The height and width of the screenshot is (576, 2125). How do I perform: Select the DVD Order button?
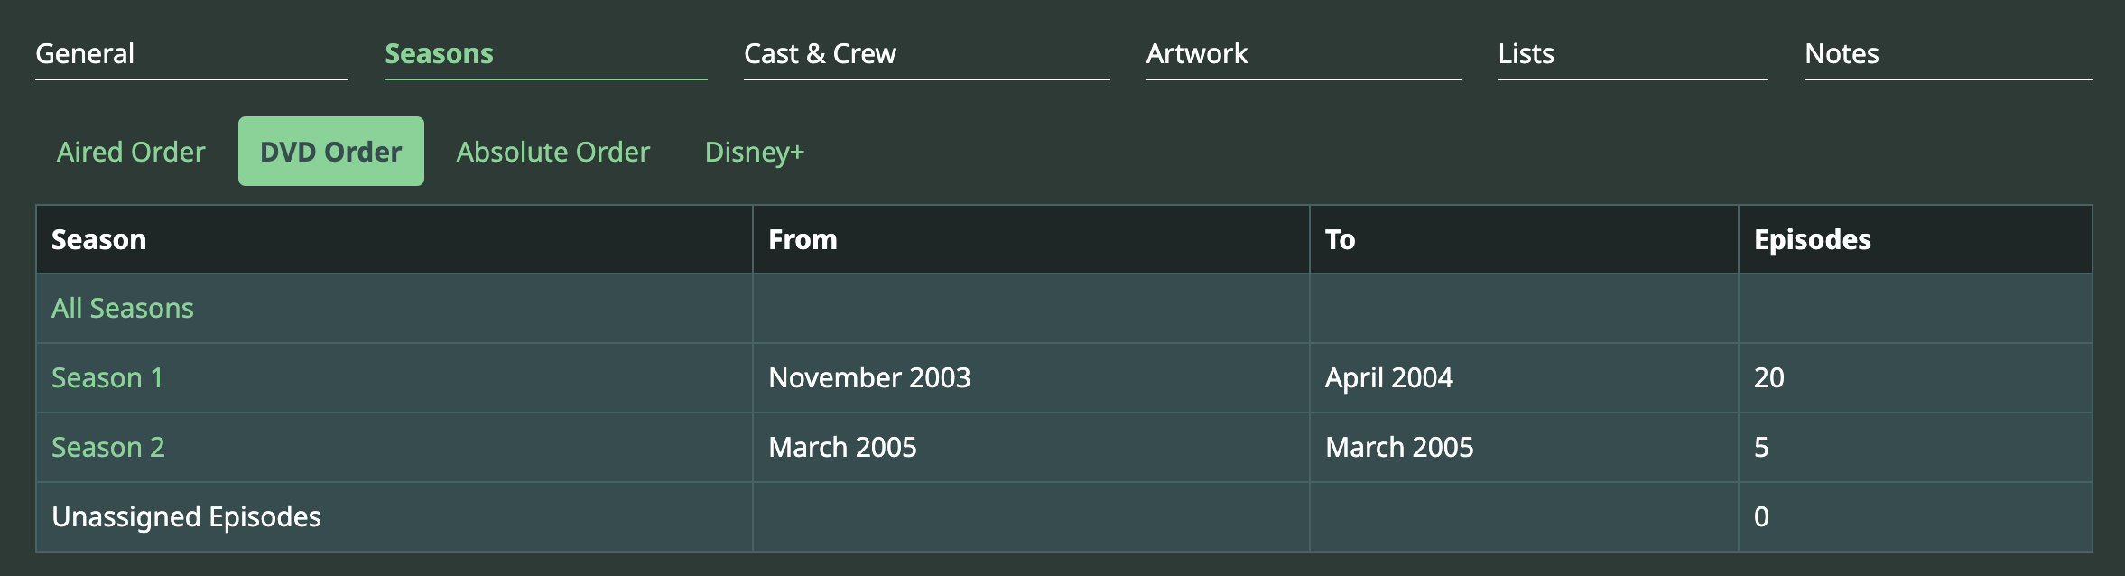(x=330, y=152)
